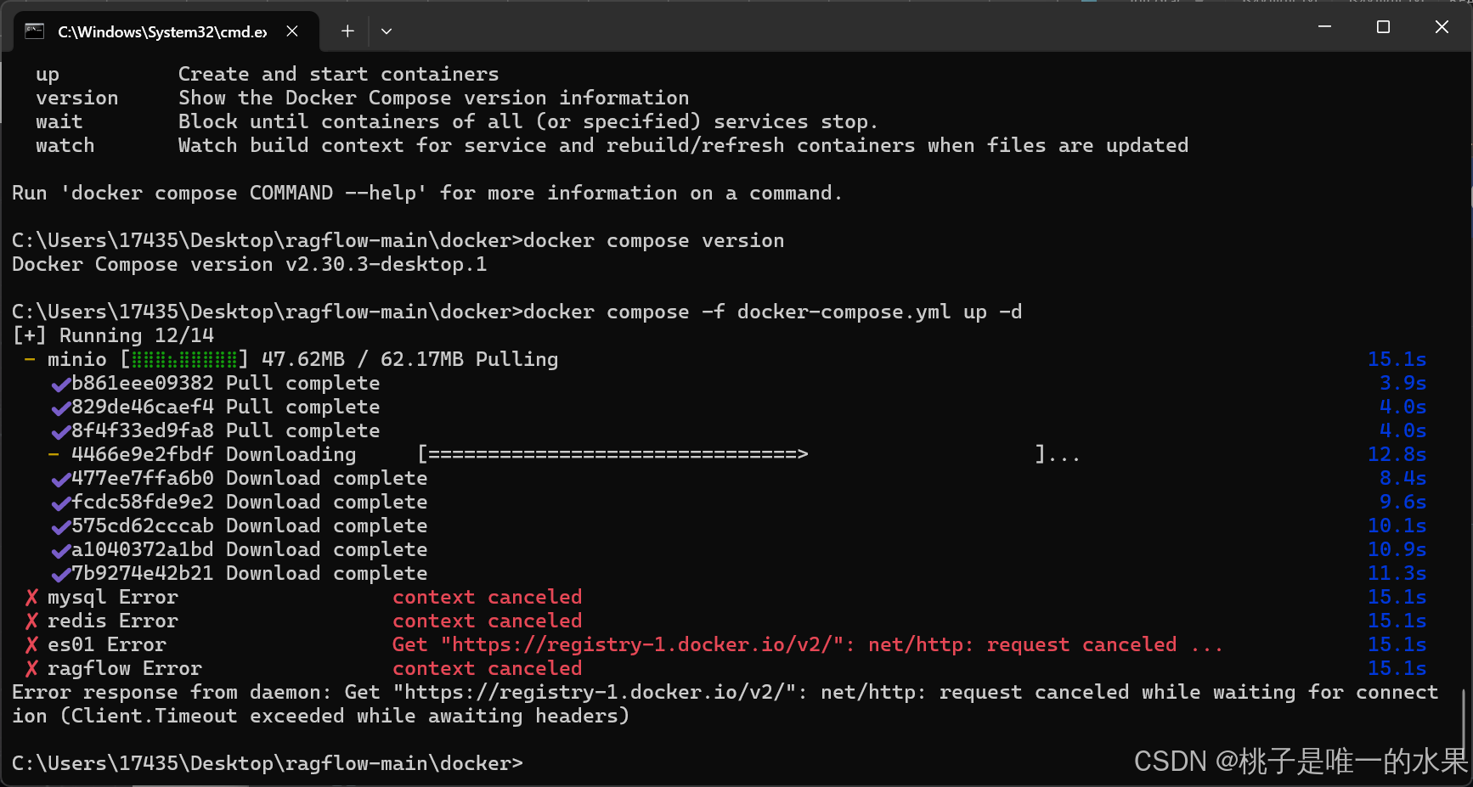1473x787 pixels.
Task: Click the 8.4s timing value
Action: coord(1402,479)
